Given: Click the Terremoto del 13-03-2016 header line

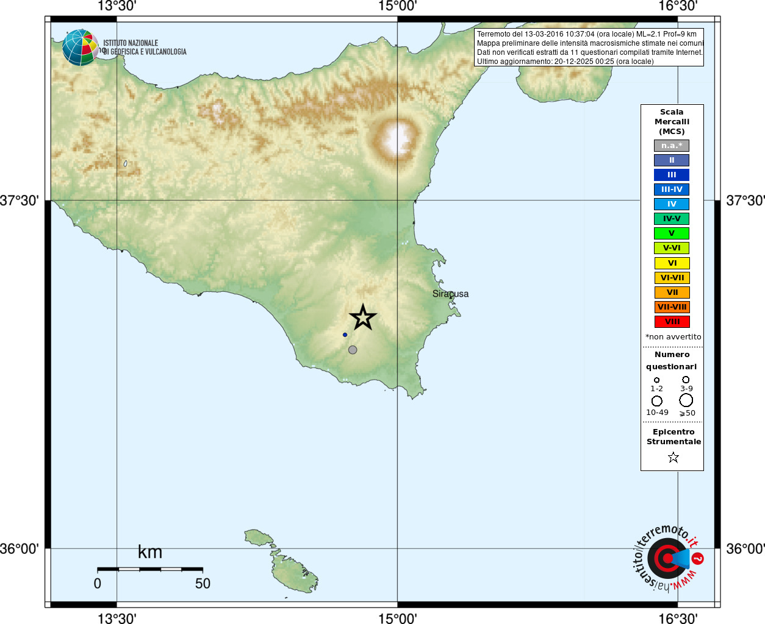Looking at the screenshot, I should [587, 34].
